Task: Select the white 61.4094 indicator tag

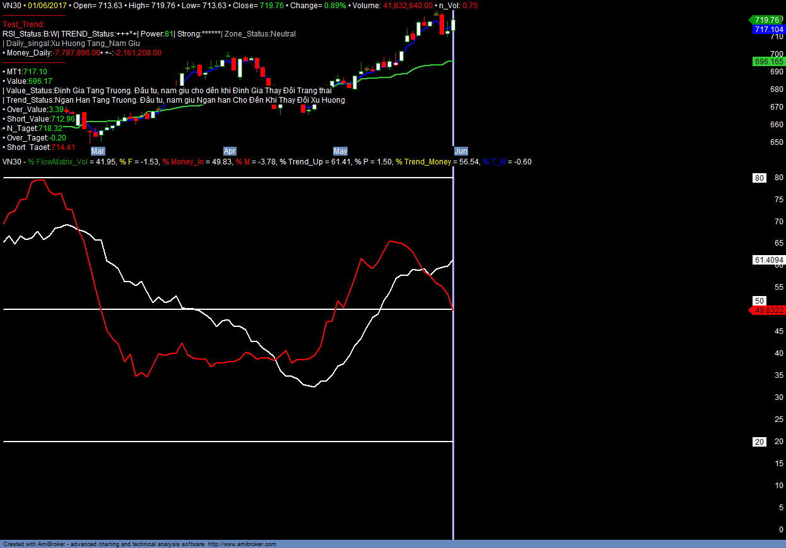Action: tap(768, 260)
